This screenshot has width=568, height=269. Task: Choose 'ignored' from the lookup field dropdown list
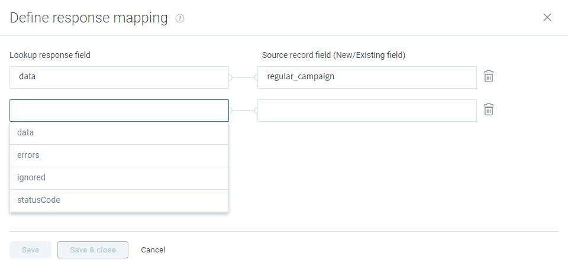pos(119,178)
